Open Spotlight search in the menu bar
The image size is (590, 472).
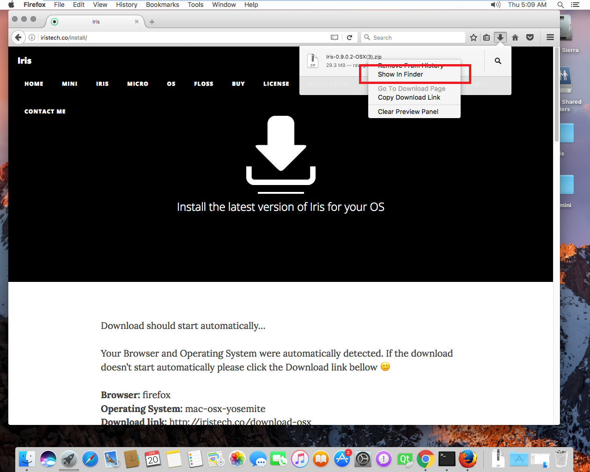[x=560, y=5]
